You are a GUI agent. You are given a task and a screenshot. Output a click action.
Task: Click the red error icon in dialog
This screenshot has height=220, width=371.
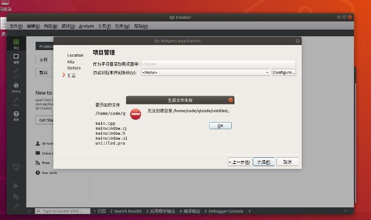[x=135, y=114]
